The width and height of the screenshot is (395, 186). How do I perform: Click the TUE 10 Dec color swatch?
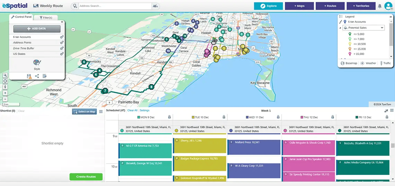click(193, 117)
